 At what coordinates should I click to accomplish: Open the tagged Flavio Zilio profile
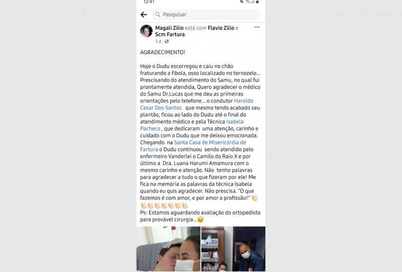pyautogui.click(x=221, y=28)
